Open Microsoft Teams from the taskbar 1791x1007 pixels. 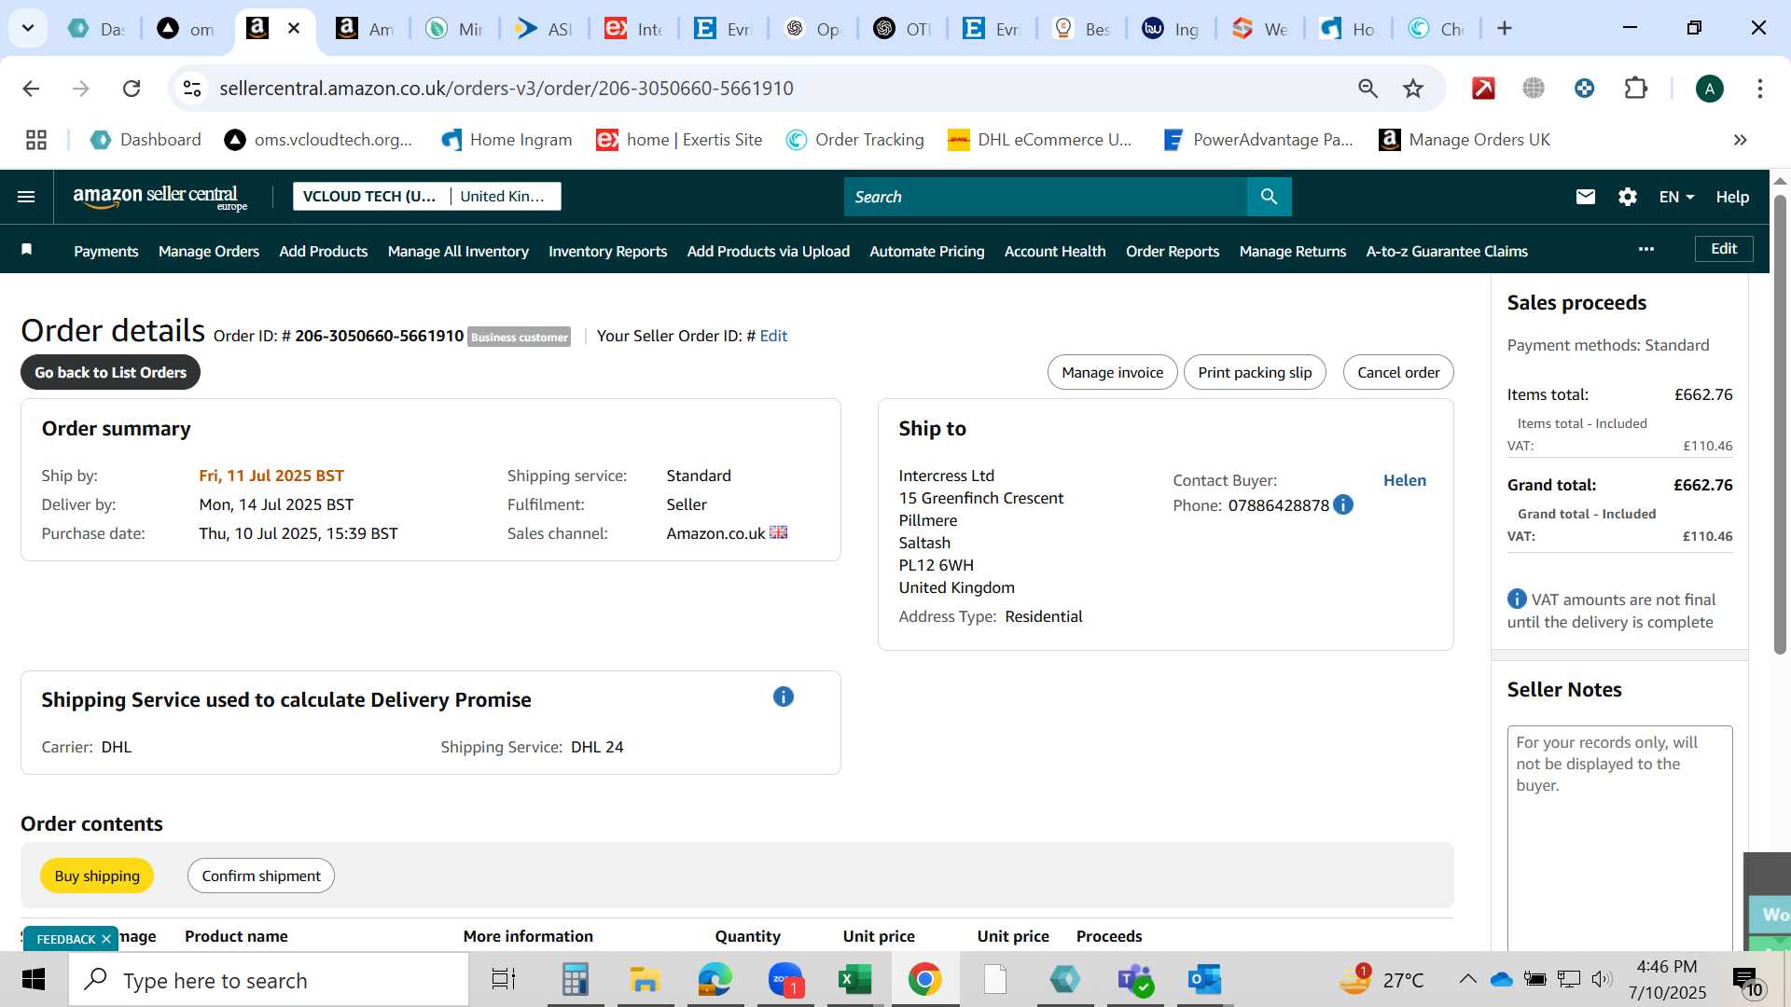tap(1134, 980)
